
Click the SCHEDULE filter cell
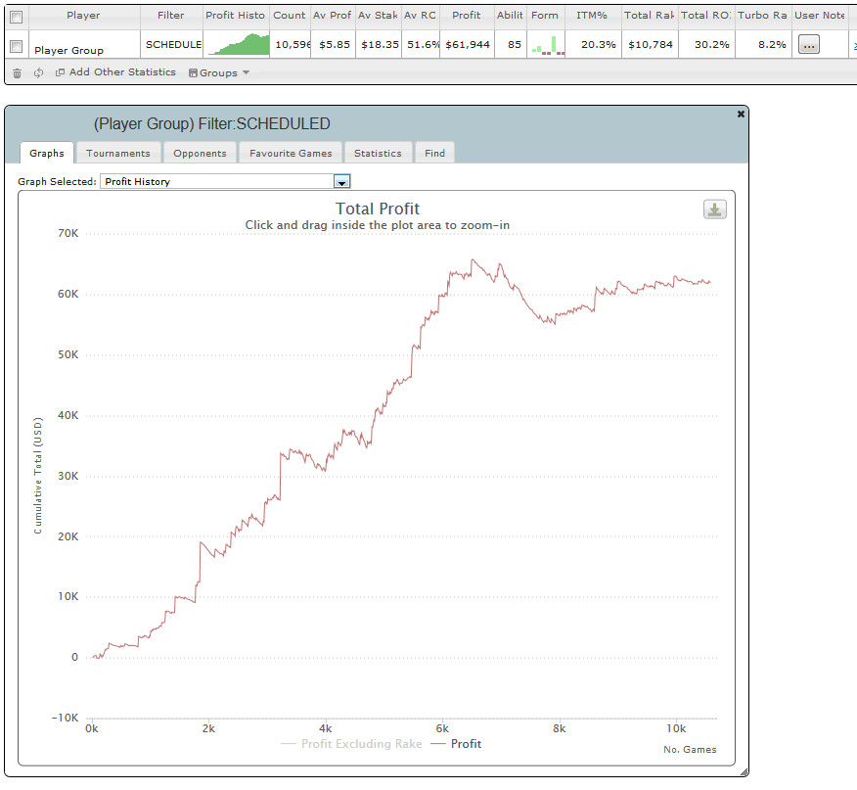coord(173,45)
